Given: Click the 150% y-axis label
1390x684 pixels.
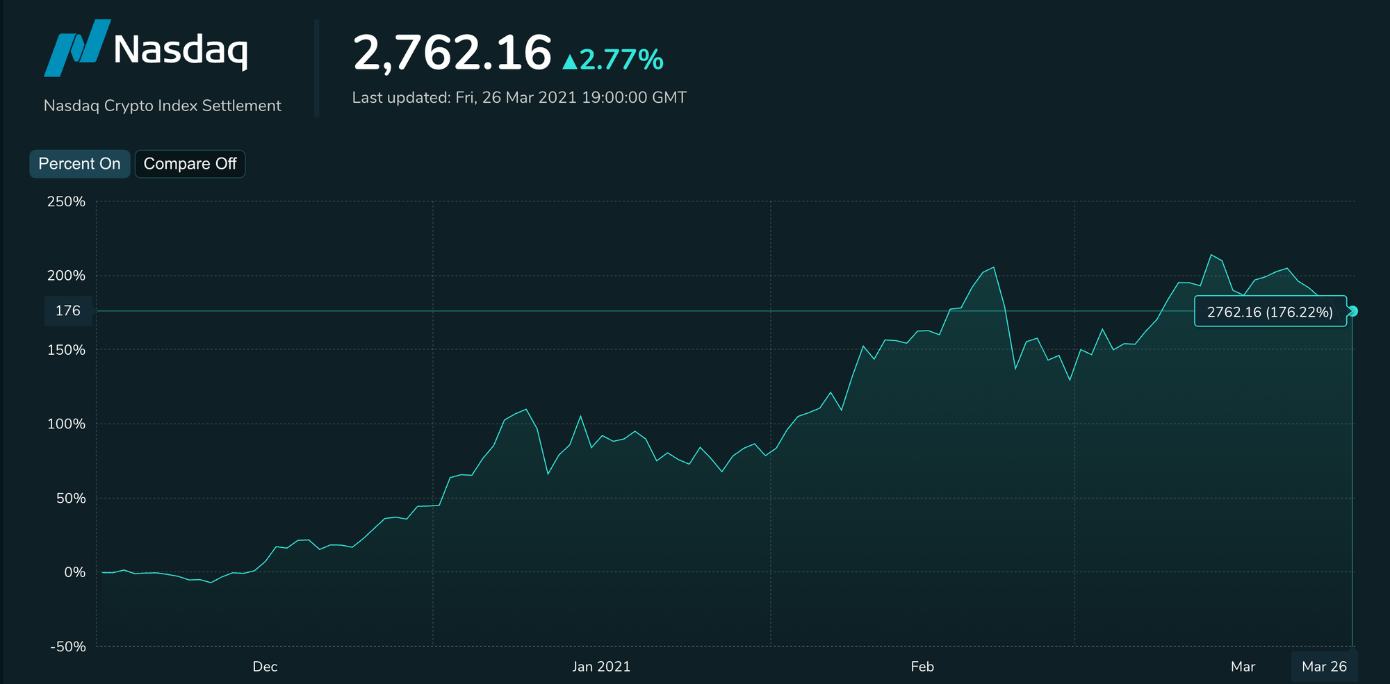Looking at the screenshot, I should pyautogui.click(x=66, y=350).
